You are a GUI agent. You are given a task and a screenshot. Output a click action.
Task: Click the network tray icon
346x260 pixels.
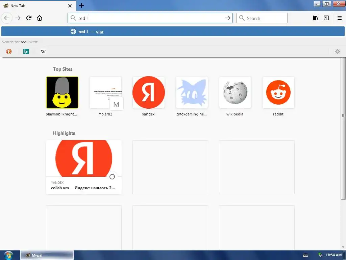tap(320, 255)
